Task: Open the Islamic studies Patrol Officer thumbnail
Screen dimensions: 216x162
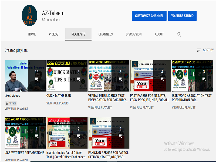Action: (x=67, y=133)
